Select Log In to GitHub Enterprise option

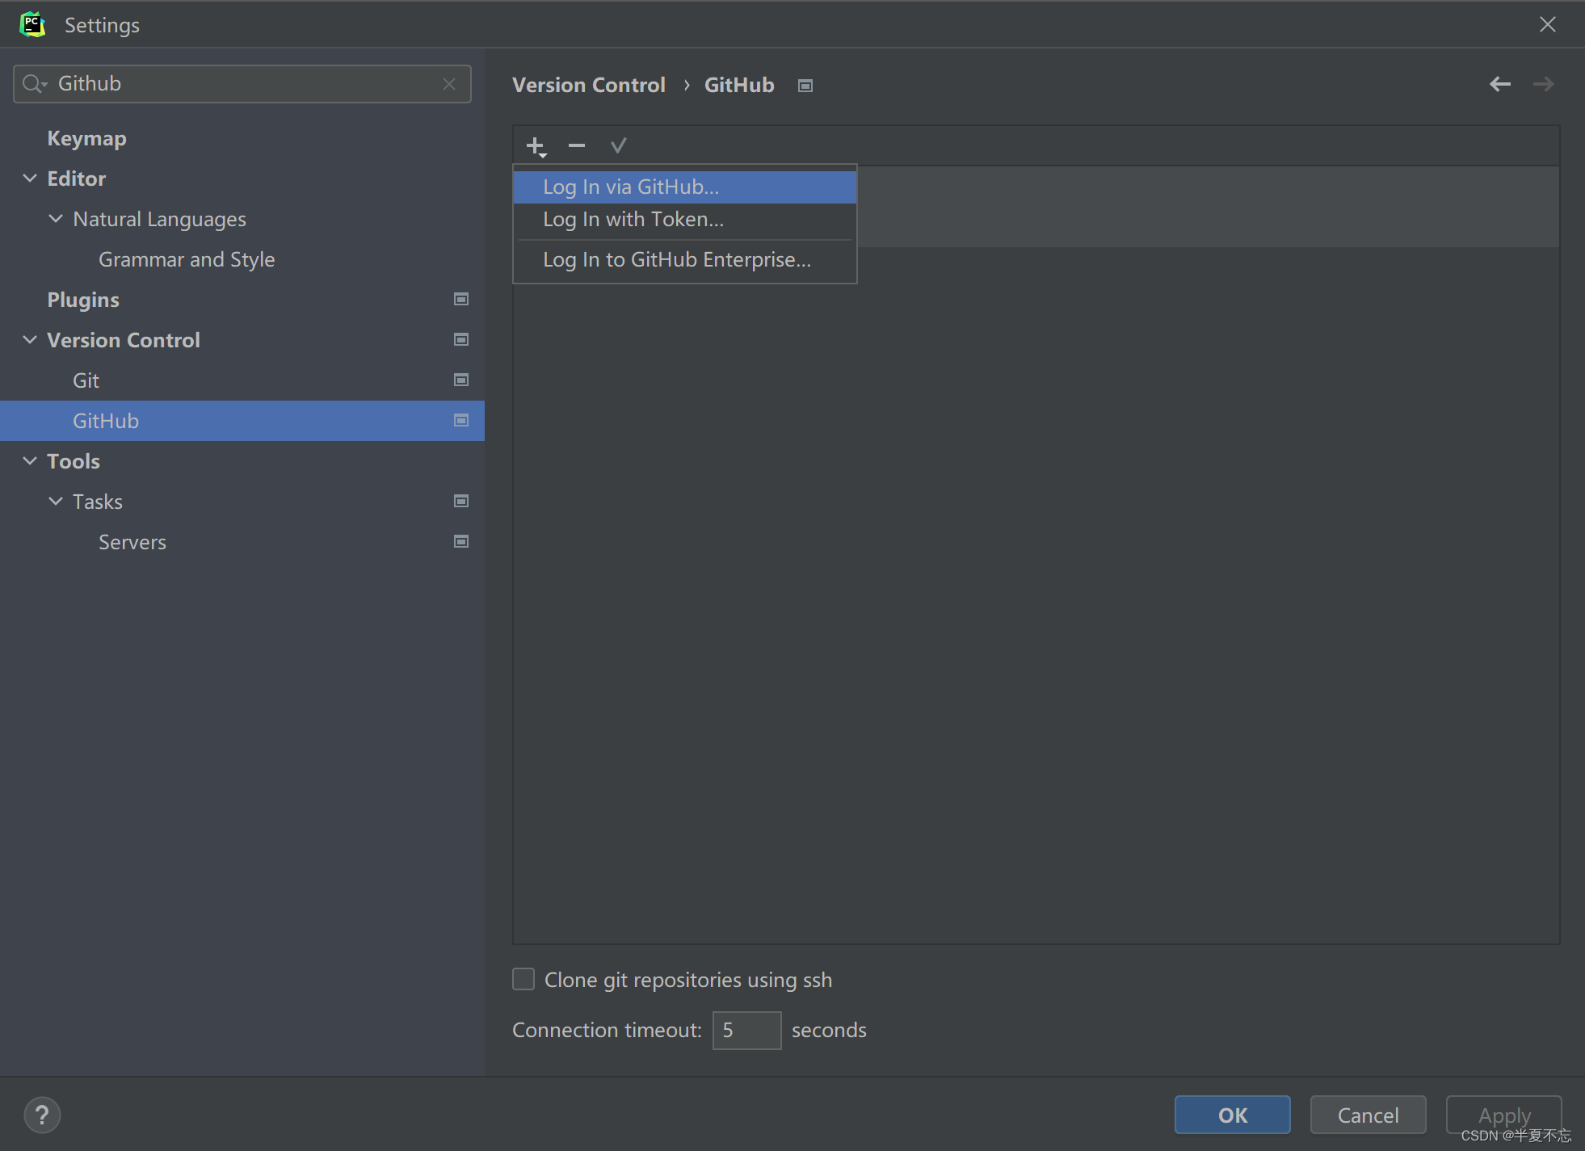676,259
